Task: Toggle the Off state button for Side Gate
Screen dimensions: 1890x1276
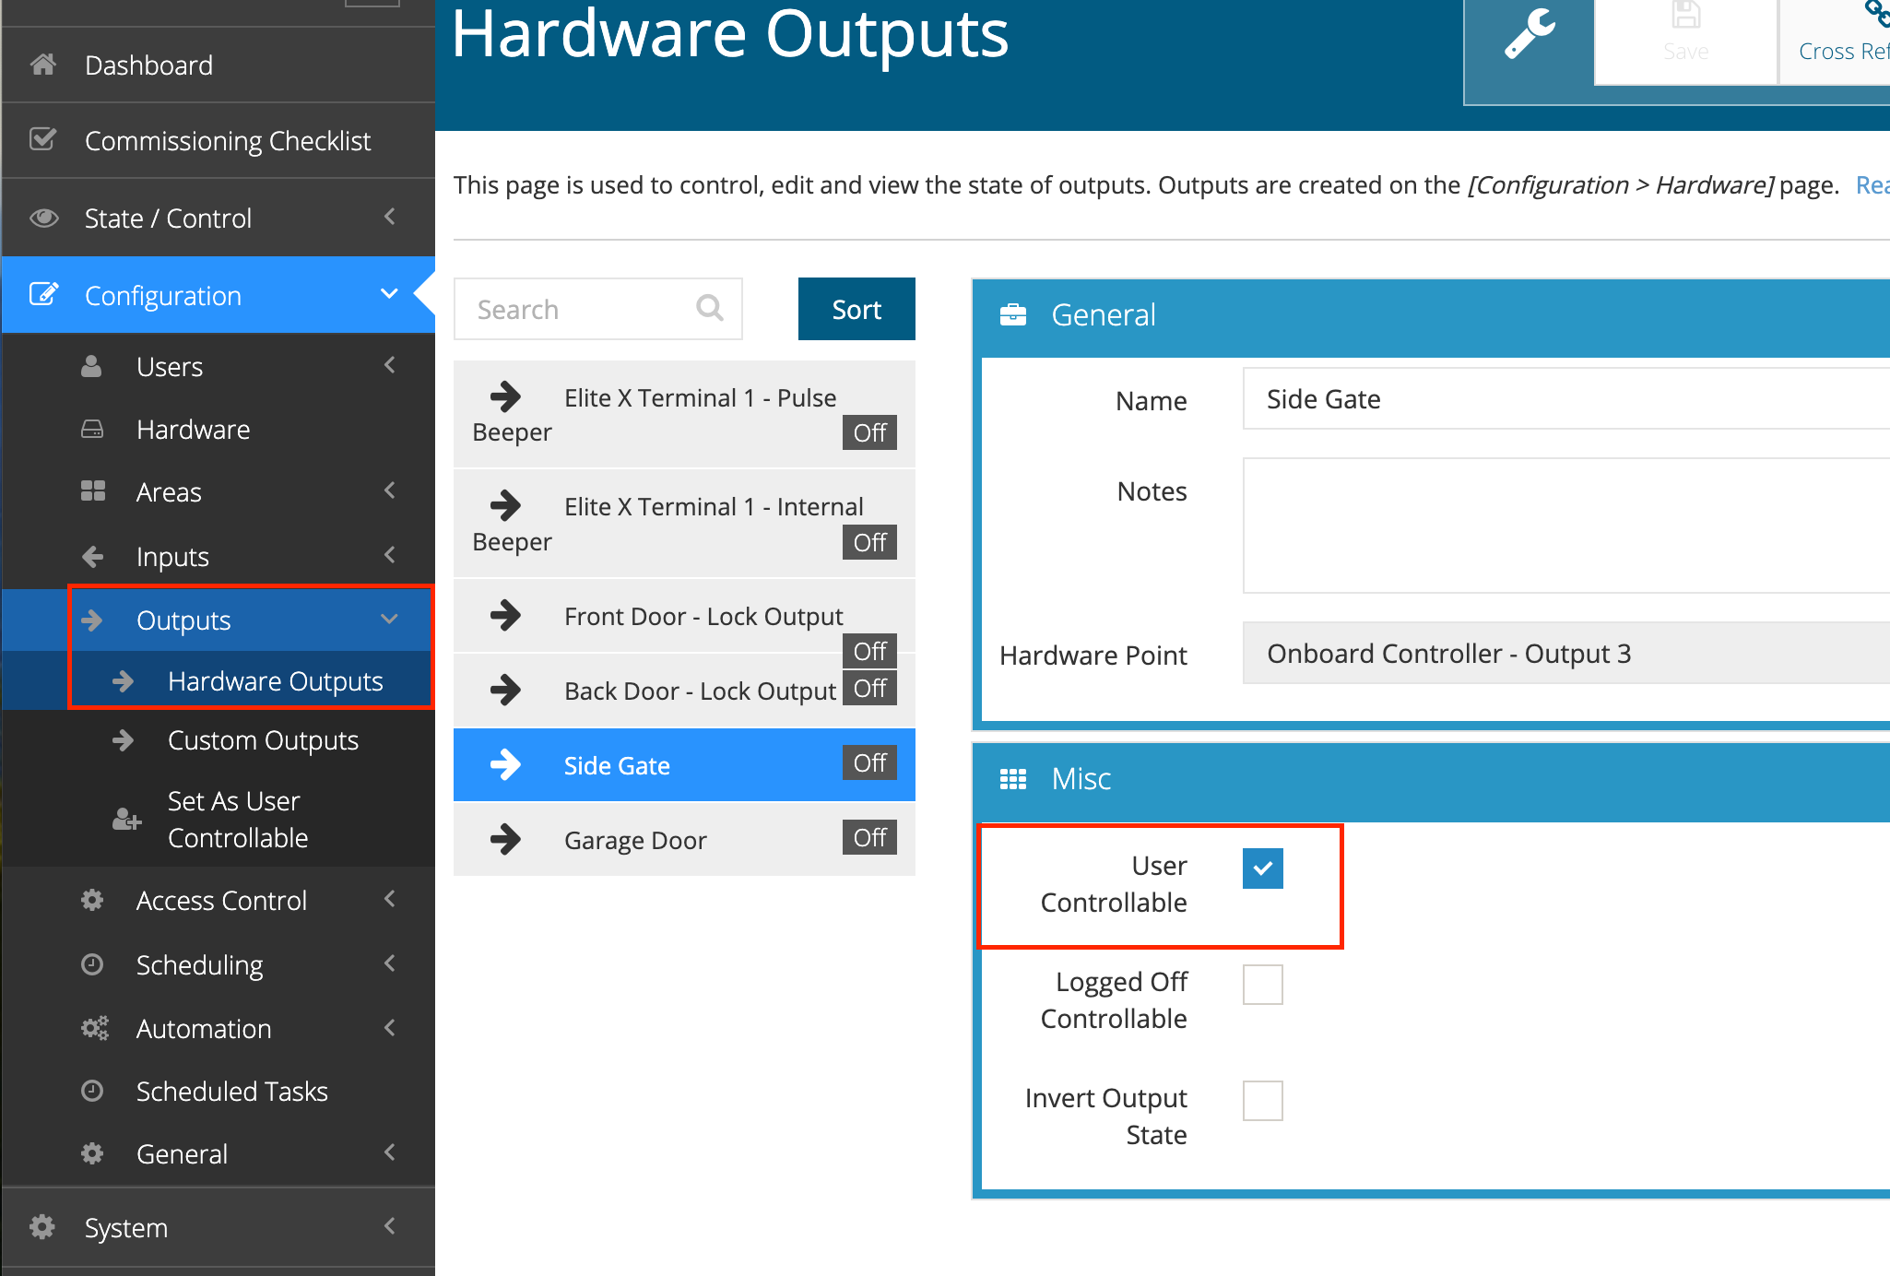Action: click(x=868, y=763)
